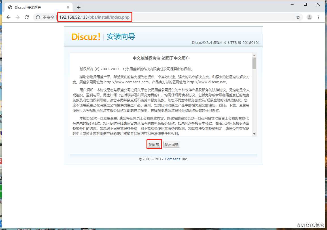The height and width of the screenshot is (230, 327).
Task: Click the Discuz! logo
Action: coord(86,37)
